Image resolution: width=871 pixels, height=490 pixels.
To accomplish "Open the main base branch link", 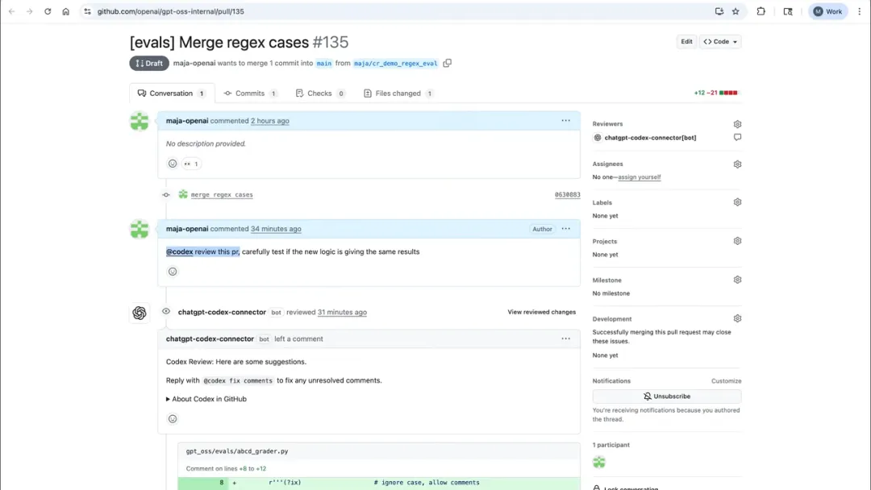I will pyautogui.click(x=324, y=63).
